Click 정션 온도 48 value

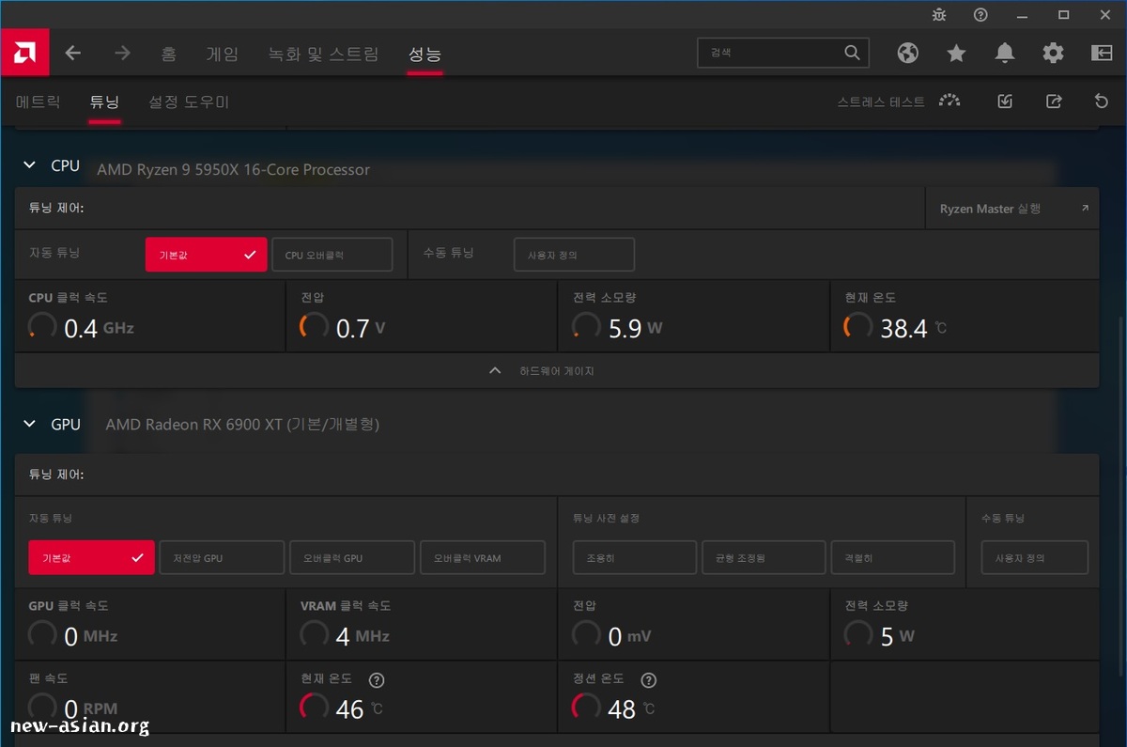point(631,709)
